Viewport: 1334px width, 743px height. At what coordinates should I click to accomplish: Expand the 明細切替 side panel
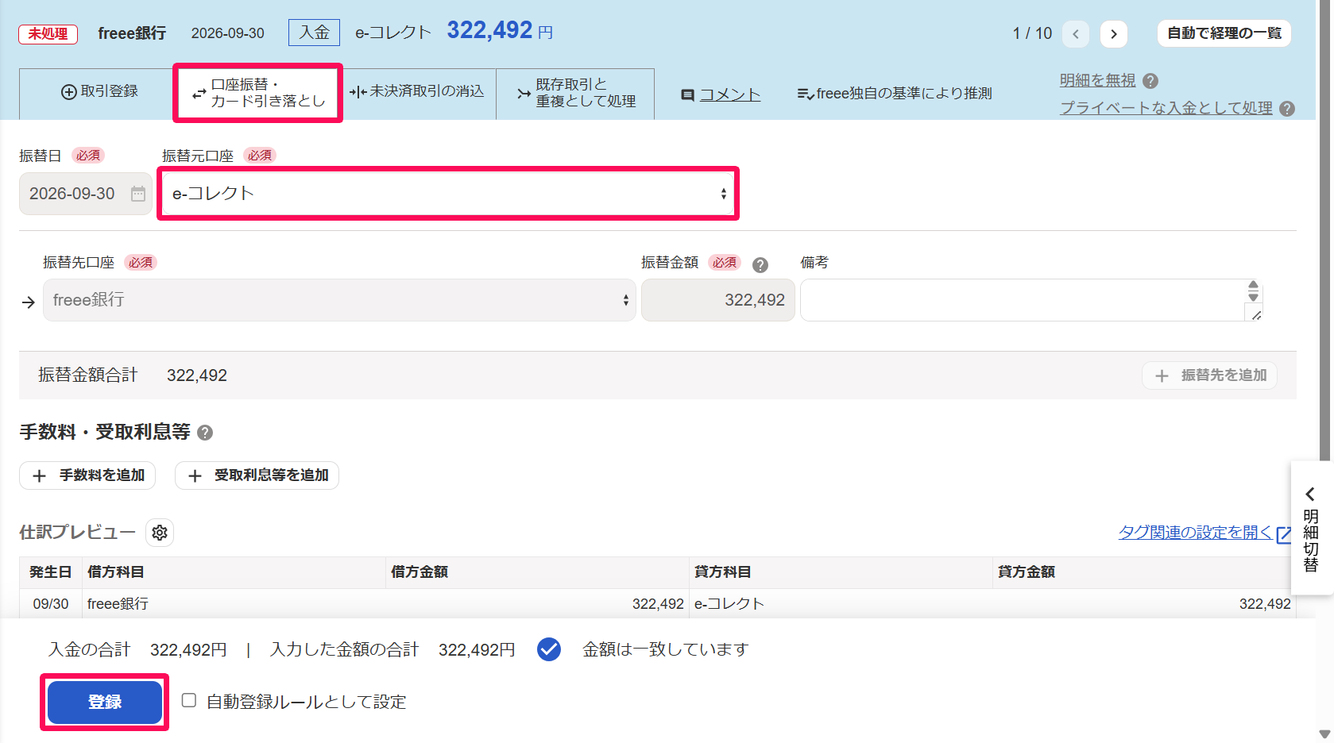click(1311, 529)
